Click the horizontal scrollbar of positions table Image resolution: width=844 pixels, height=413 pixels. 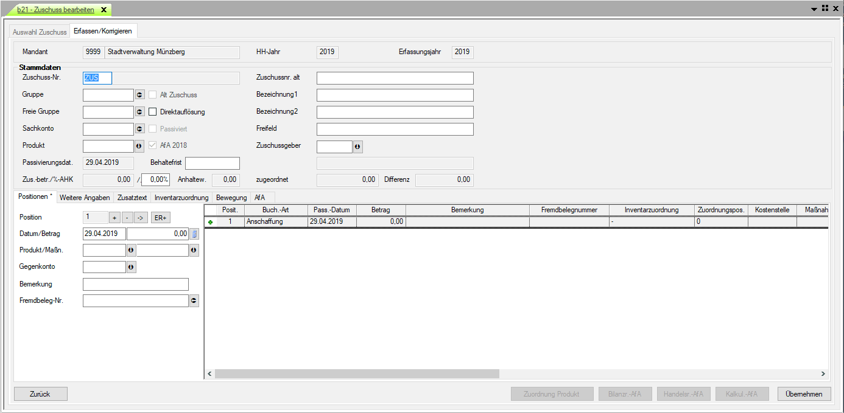click(x=356, y=374)
